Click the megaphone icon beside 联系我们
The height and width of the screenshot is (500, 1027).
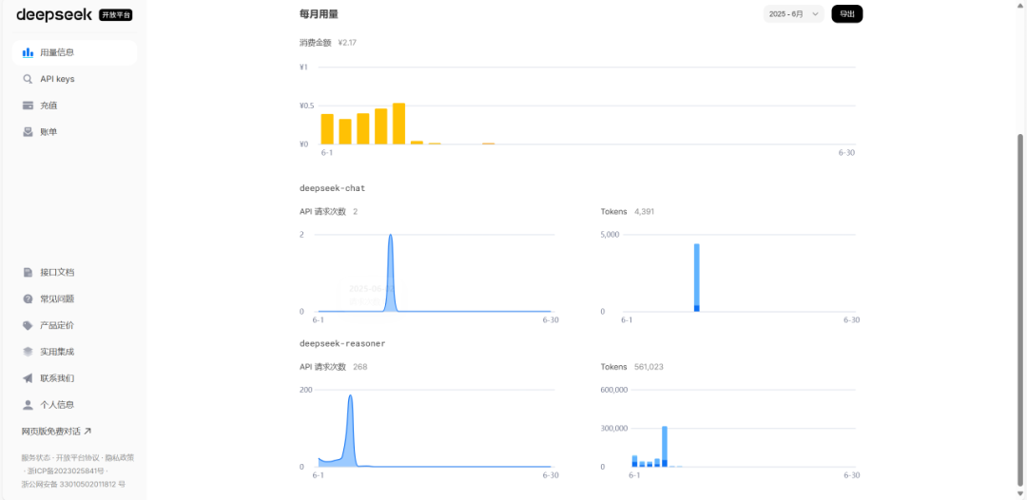coord(28,378)
